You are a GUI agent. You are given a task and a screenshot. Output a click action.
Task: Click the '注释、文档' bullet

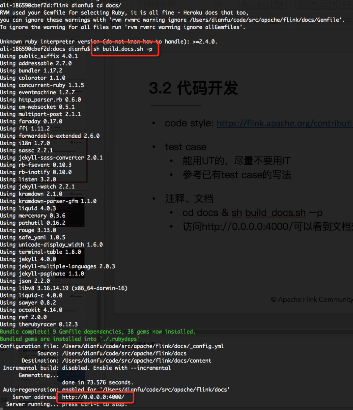pos(189,198)
